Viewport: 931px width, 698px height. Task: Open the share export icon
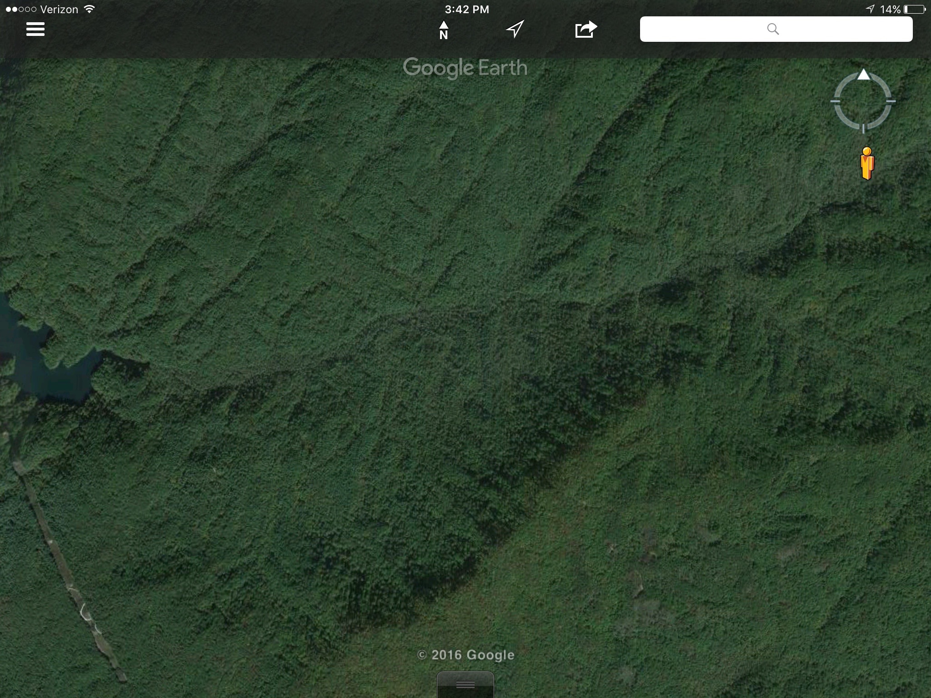click(586, 30)
